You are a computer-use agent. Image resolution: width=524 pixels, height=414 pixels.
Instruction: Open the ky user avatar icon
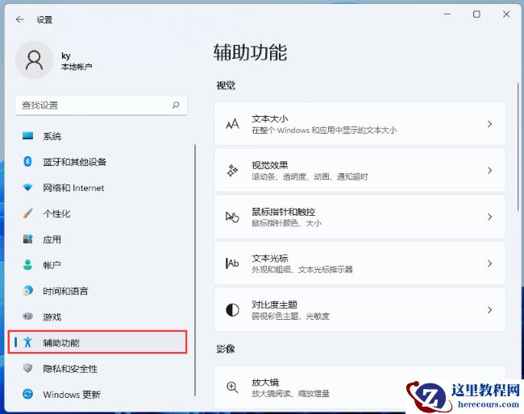pyautogui.click(x=34, y=60)
